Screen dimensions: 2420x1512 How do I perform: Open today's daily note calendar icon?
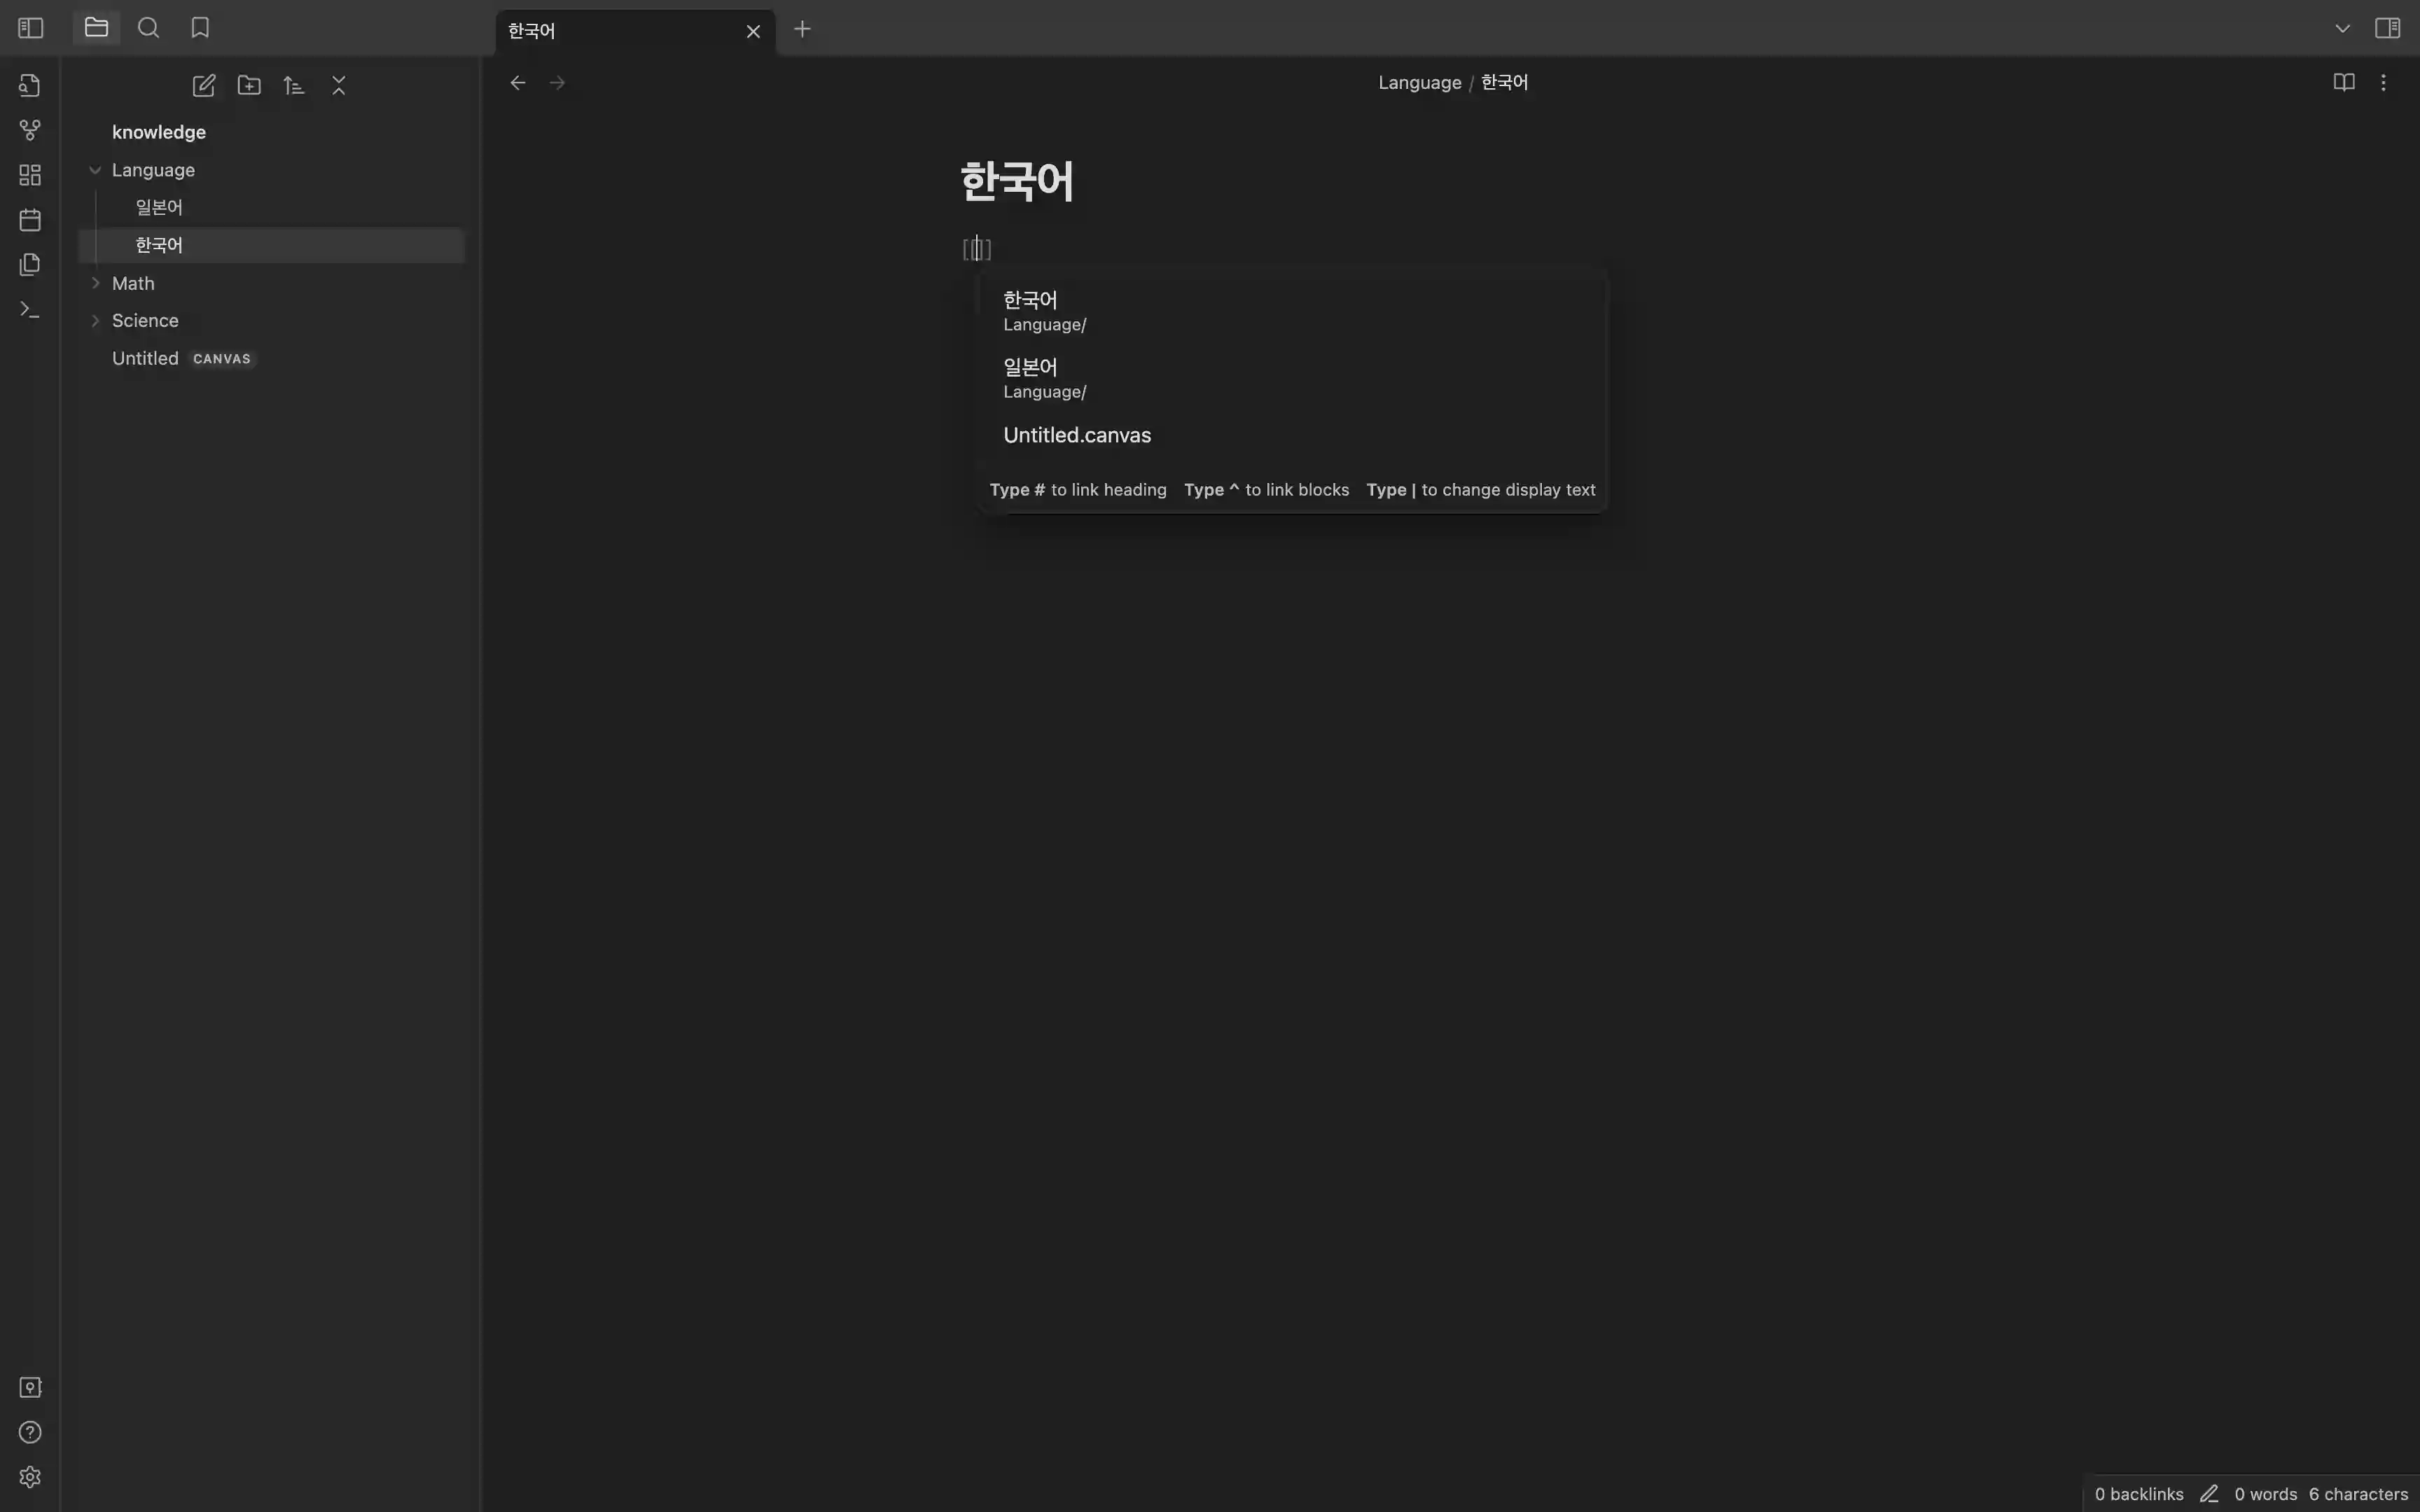[x=30, y=220]
